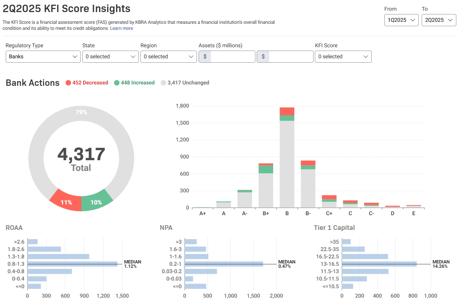Select the NPA 0.2-1 bar
This screenshot has height=305, width=460.
pos(224,264)
